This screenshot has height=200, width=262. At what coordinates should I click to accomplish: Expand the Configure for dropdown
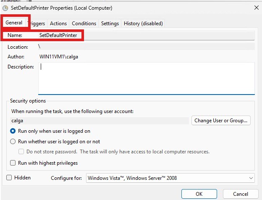(170, 178)
